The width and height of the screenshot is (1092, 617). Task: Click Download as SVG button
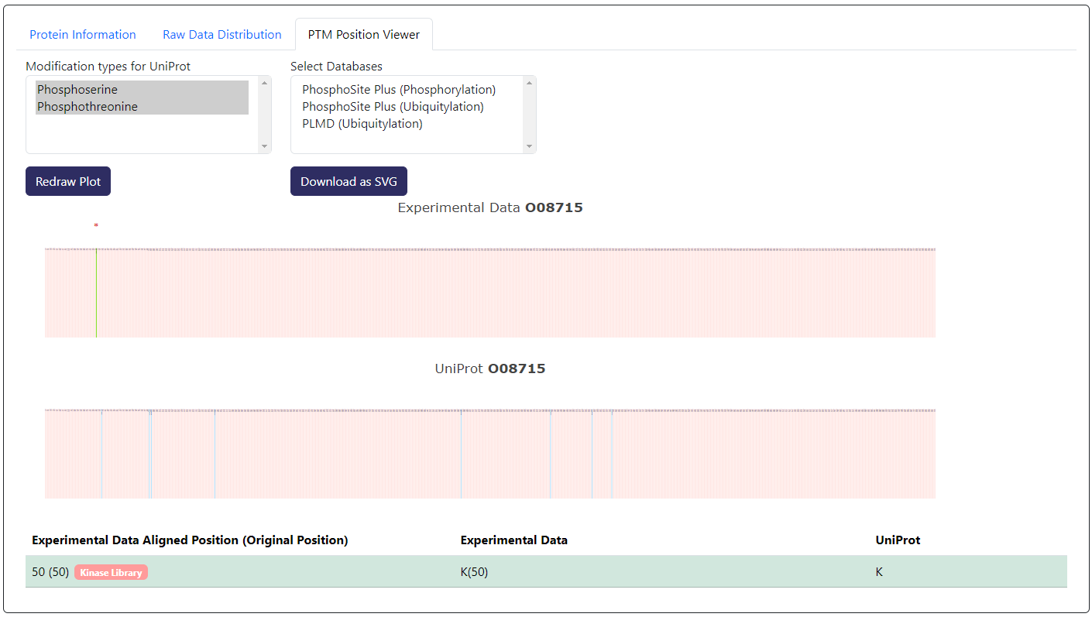coord(349,181)
